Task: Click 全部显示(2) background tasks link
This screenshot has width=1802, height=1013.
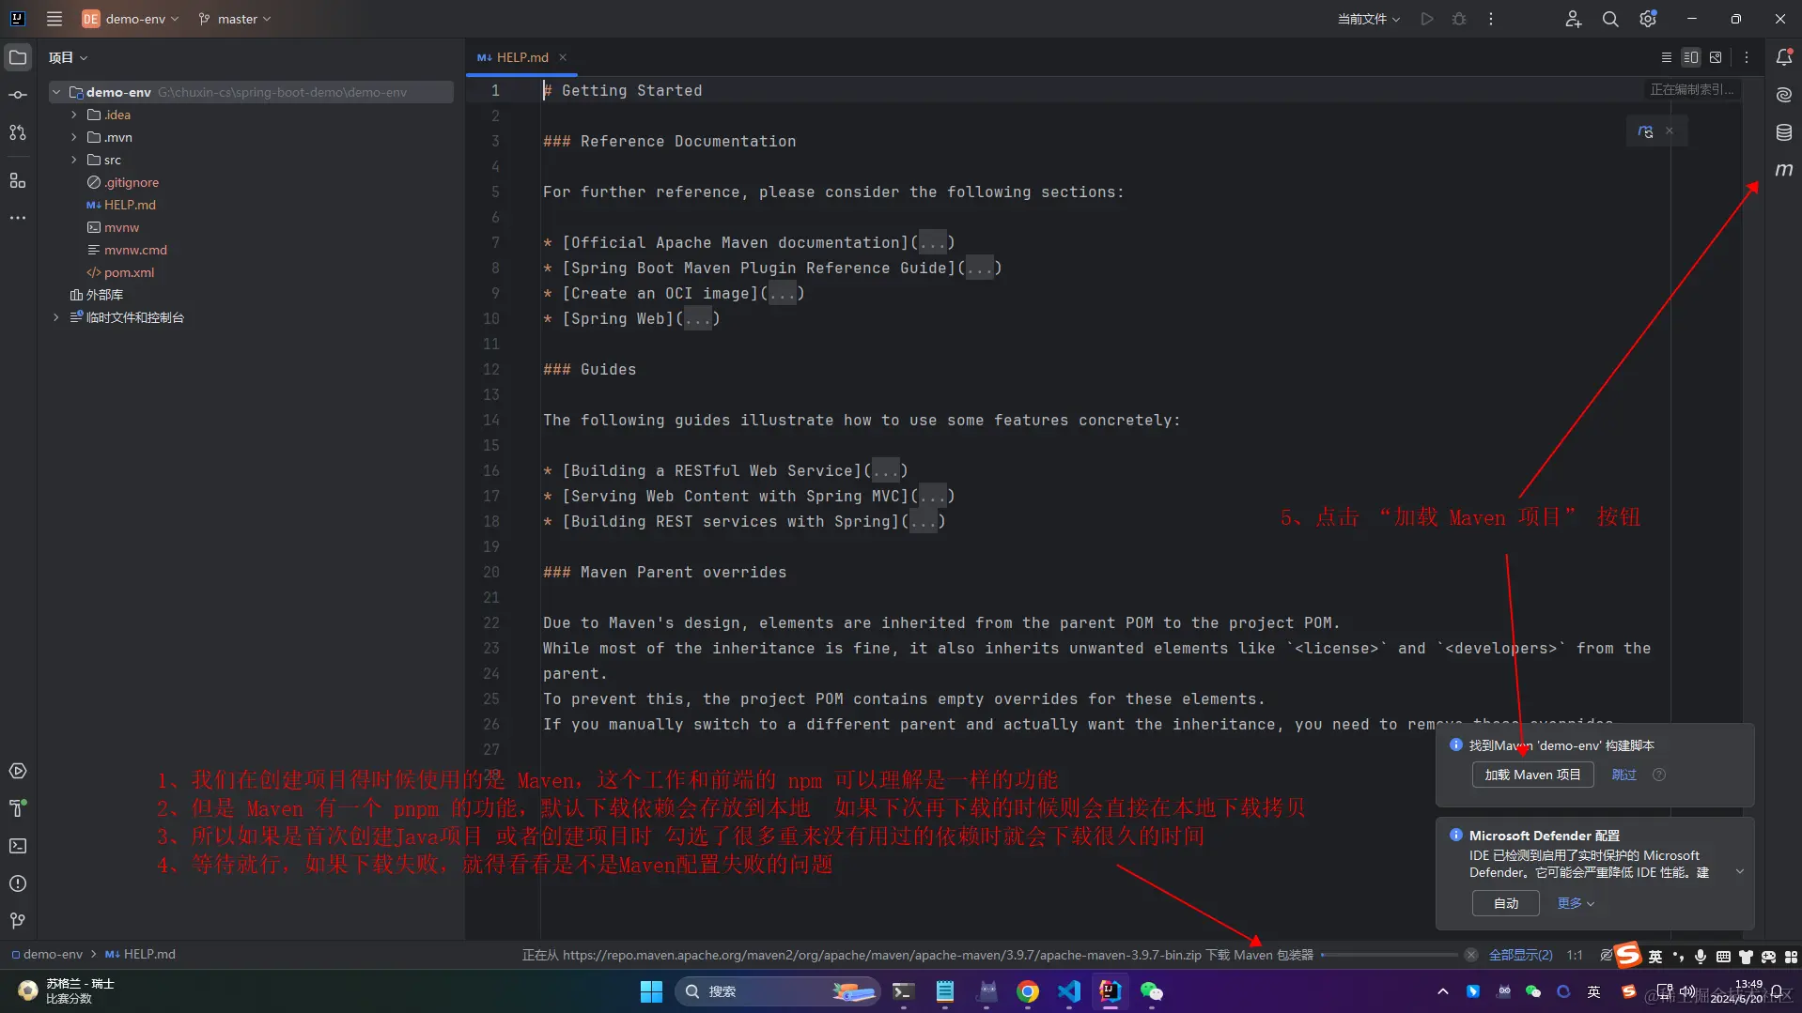Action: click(1520, 955)
